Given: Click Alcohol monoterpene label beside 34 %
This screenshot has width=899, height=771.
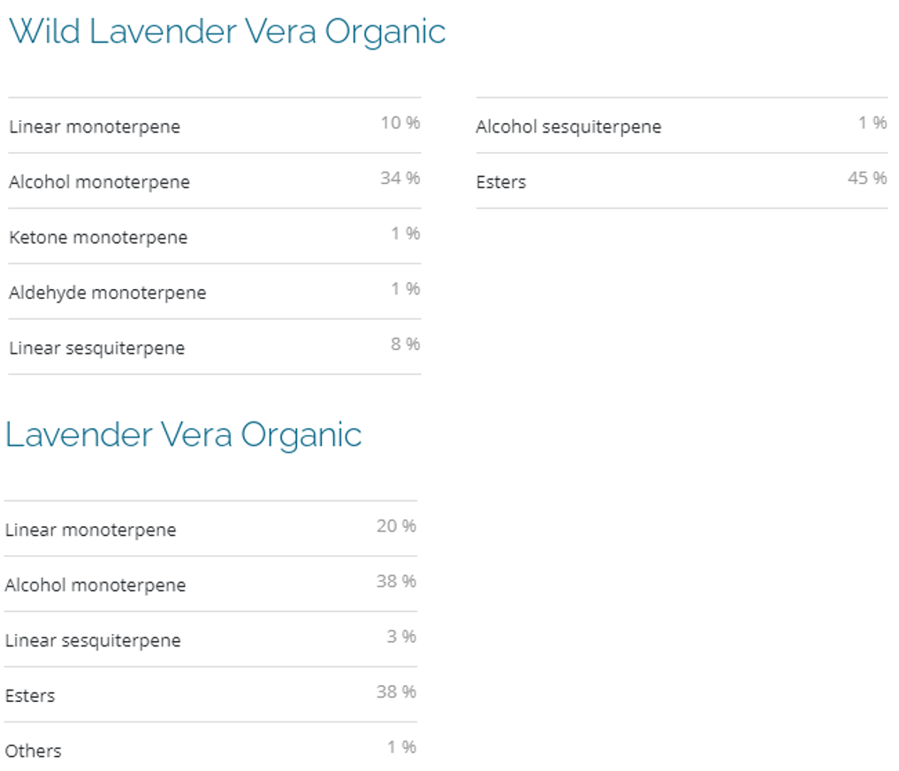Looking at the screenshot, I should tap(99, 182).
